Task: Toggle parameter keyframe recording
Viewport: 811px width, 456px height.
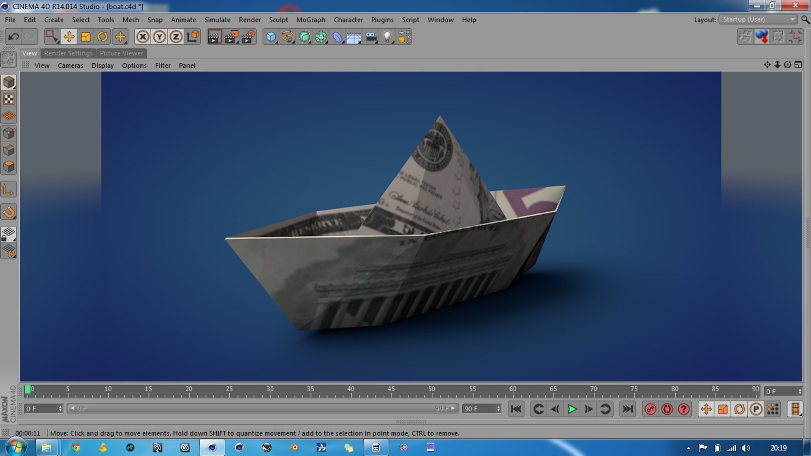Action: pyautogui.click(x=756, y=409)
